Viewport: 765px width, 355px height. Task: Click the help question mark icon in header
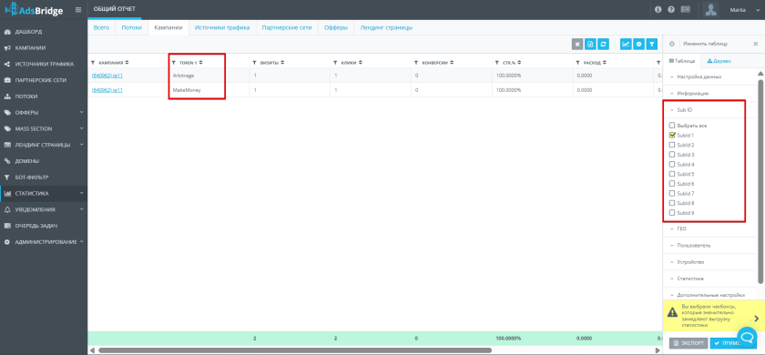click(671, 9)
